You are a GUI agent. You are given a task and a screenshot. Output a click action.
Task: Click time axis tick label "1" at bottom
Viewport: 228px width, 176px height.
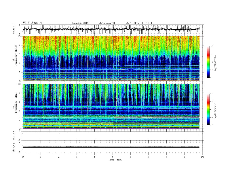(41, 157)
